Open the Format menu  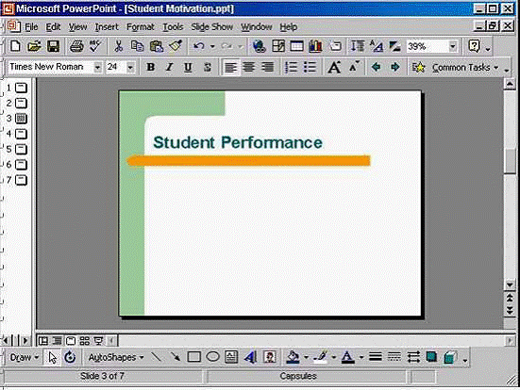coord(141,26)
